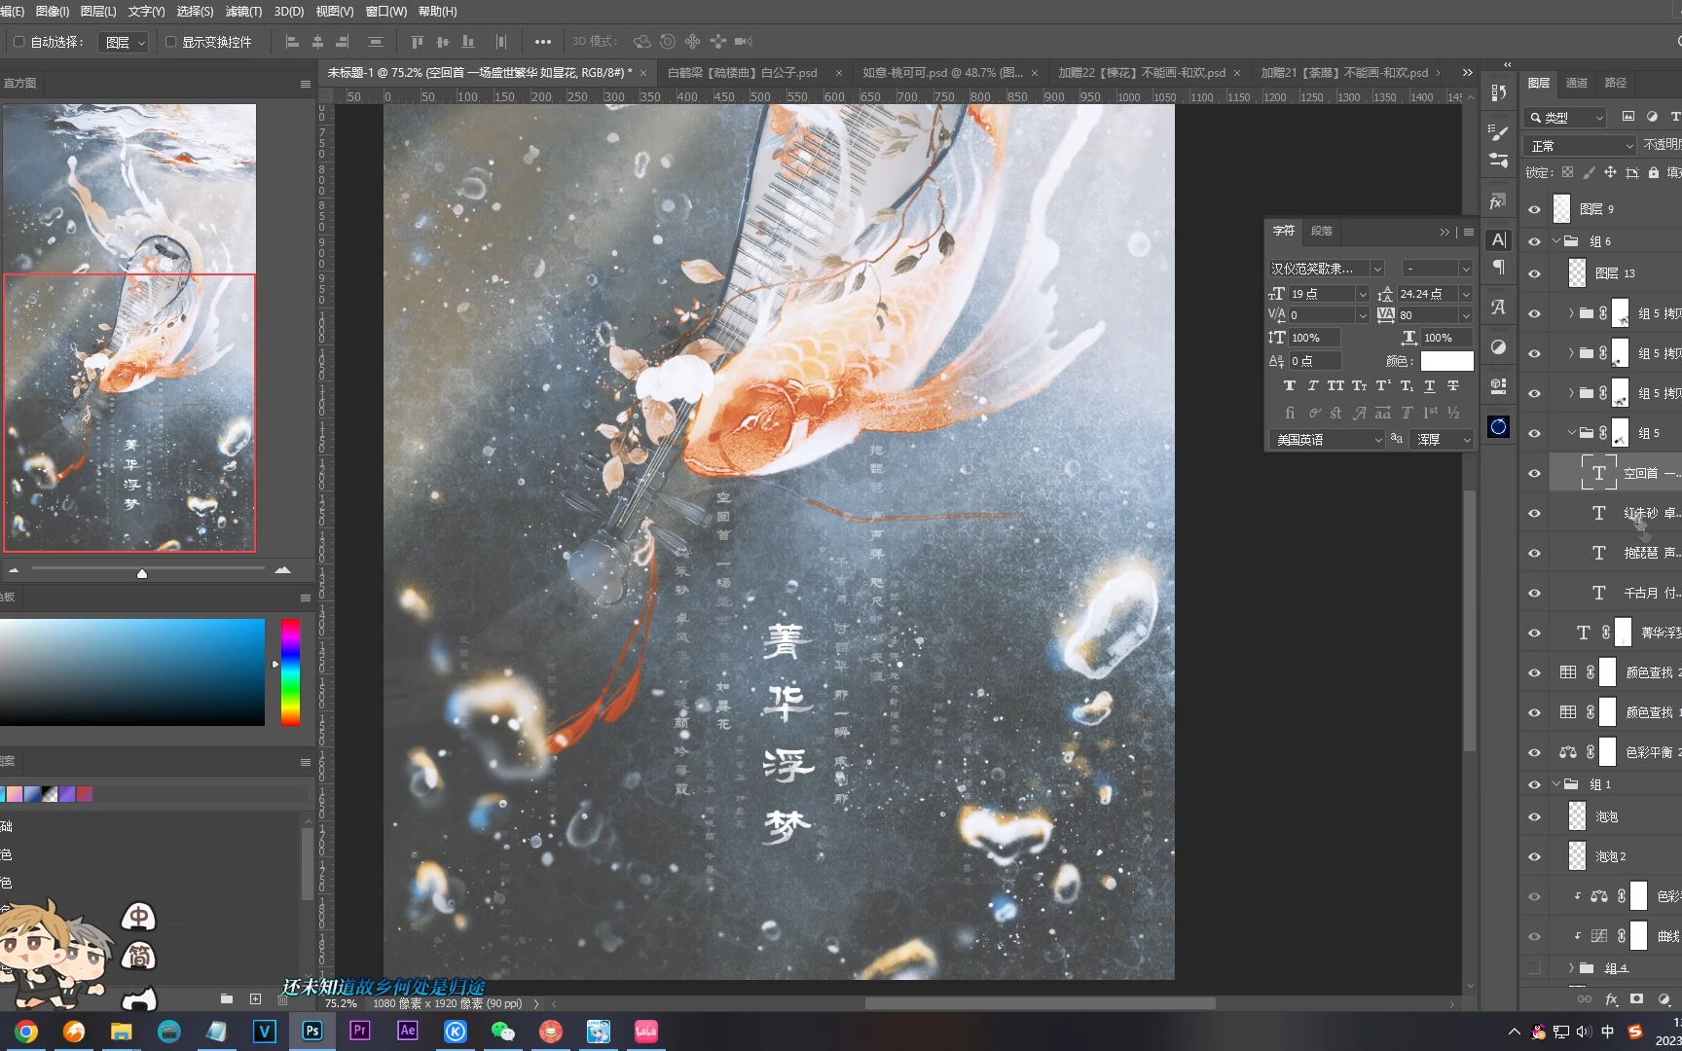Image resolution: width=1682 pixels, height=1051 pixels.
Task: Apply All Caps in Character panel
Action: pos(1336,386)
